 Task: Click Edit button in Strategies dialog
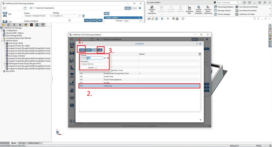[100, 50]
